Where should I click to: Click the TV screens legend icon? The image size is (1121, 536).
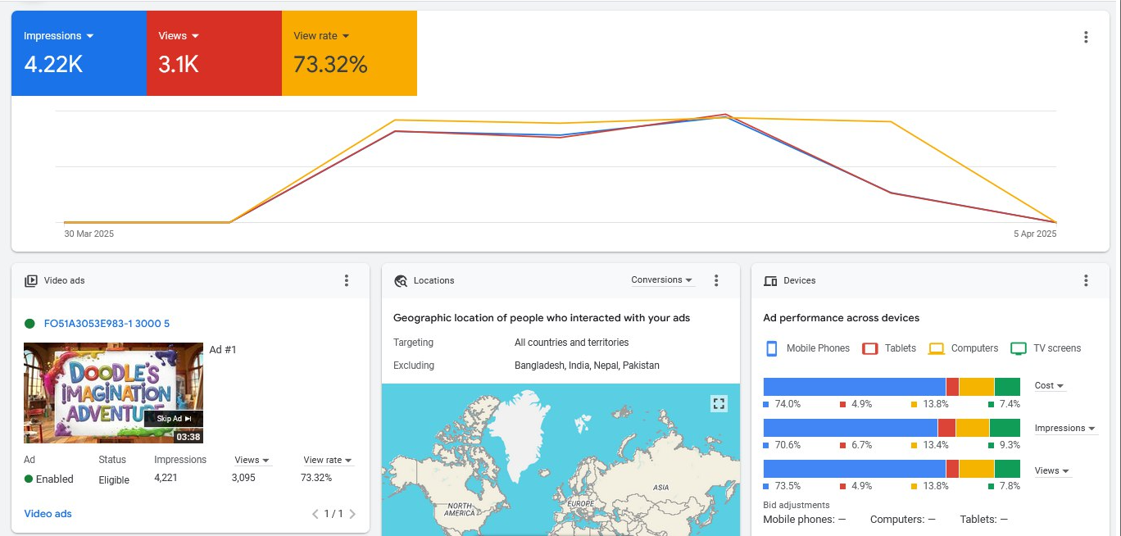click(x=1019, y=348)
